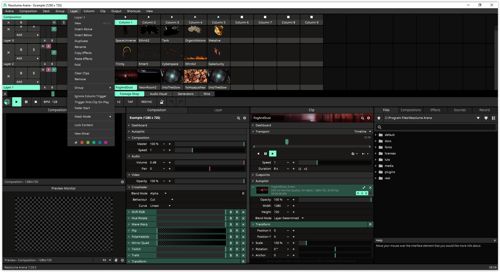Click the hand pan icon in Preview

coord(116,260)
